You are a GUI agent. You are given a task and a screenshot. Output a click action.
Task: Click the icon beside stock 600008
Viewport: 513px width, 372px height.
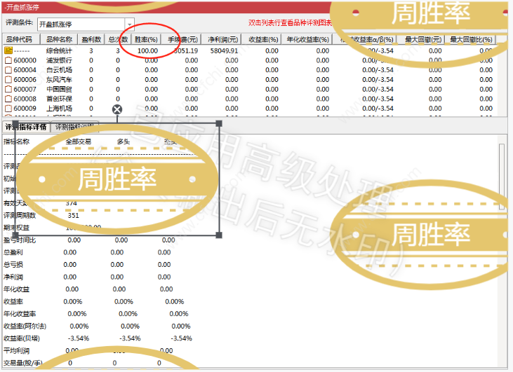(8, 99)
